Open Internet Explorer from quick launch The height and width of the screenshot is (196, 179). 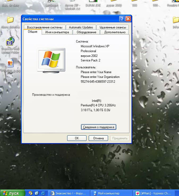click(43, 193)
